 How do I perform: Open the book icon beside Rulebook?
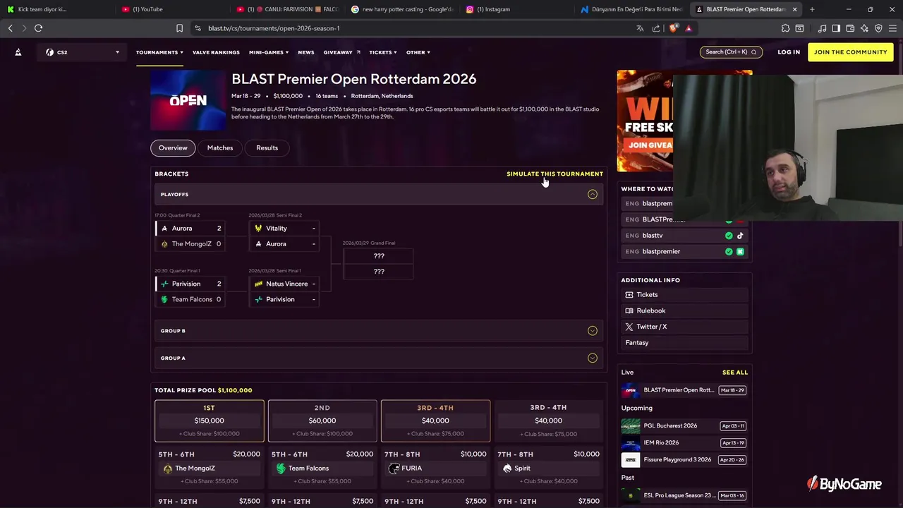click(629, 310)
